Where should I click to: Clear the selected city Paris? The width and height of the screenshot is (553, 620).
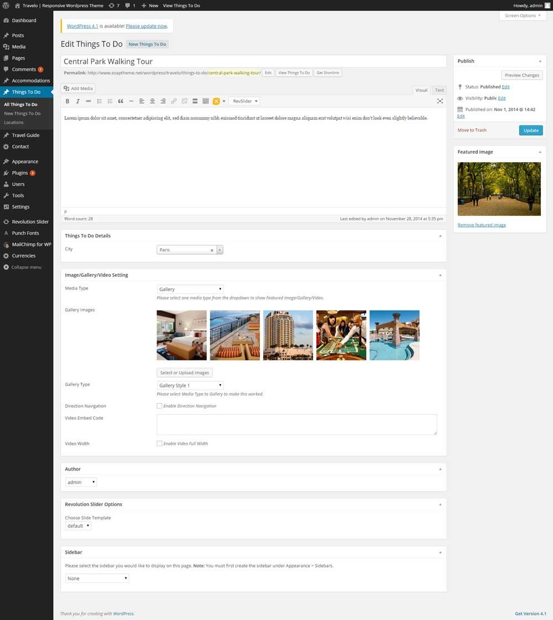(x=211, y=250)
